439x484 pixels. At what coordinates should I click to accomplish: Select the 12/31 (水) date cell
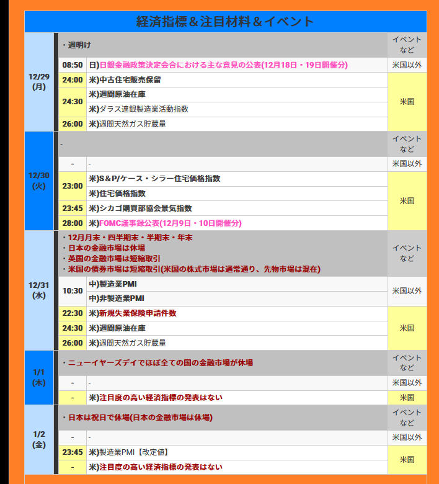(x=39, y=290)
